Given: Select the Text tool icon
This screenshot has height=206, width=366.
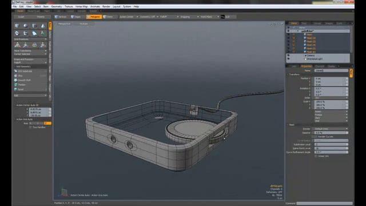Looking at the screenshot, I should [43, 33].
